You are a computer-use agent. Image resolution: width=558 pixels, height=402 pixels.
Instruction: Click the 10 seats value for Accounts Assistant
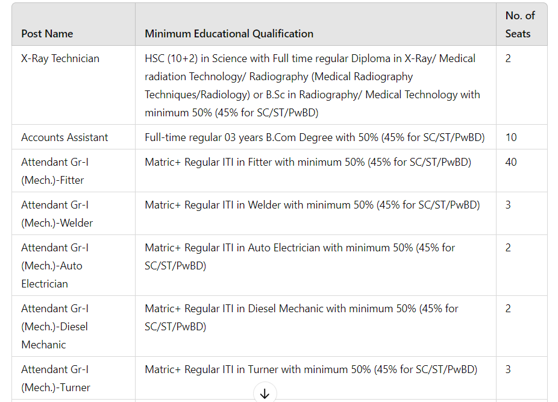coord(510,137)
